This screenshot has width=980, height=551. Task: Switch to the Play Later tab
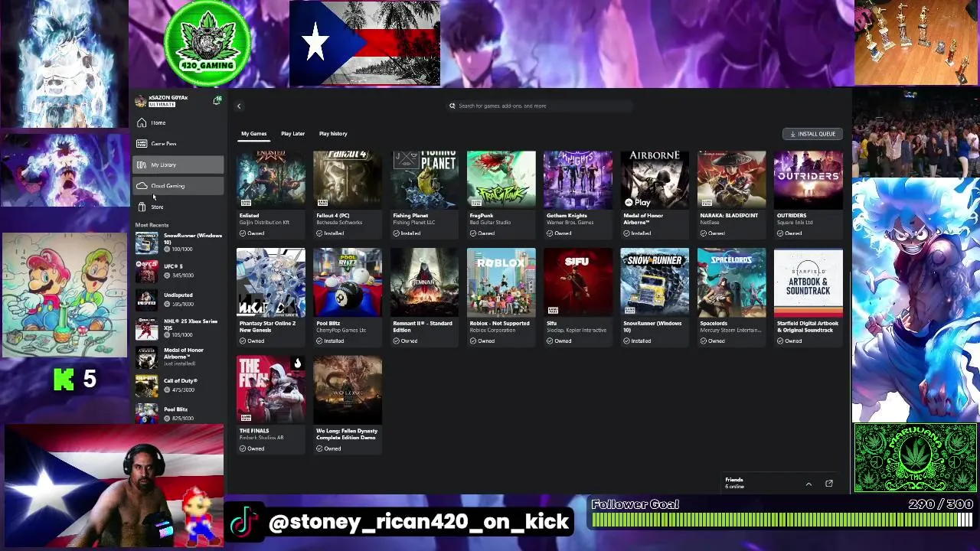click(292, 134)
